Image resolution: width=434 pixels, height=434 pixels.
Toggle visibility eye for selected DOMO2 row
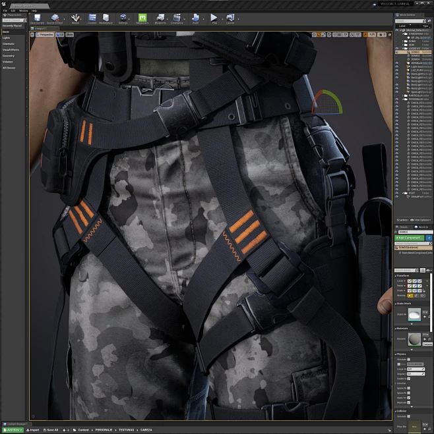[x=397, y=52]
